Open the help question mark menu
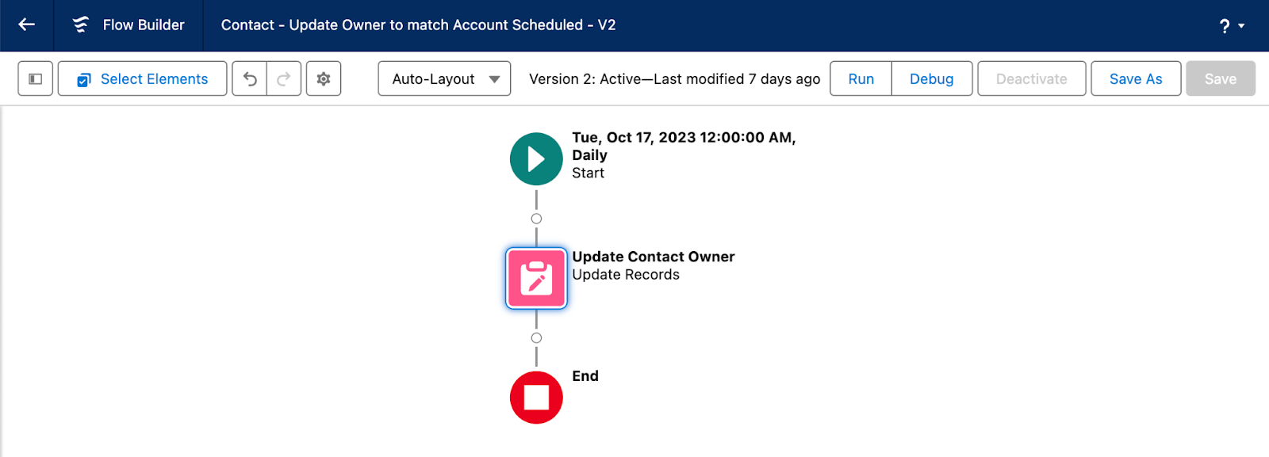The width and height of the screenshot is (1269, 457). [x=1232, y=26]
